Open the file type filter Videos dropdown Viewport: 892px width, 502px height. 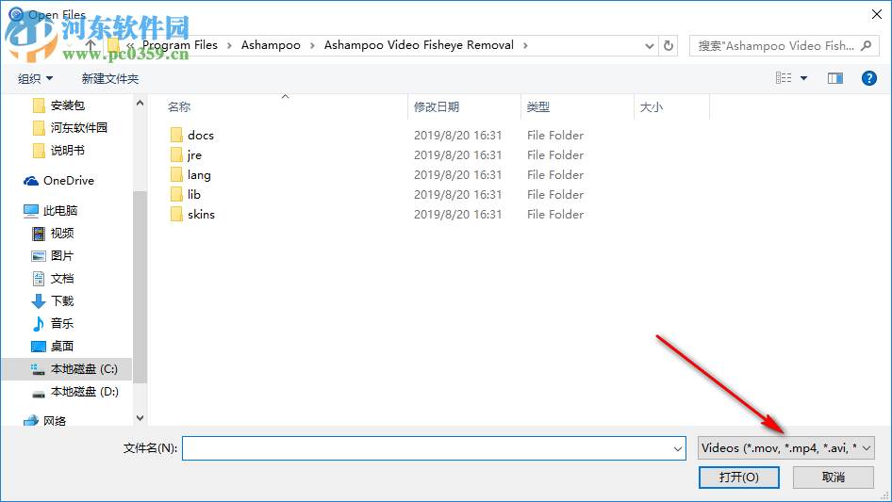coord(785,448)
